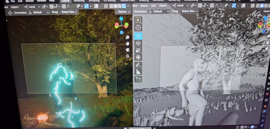Open pivot point dropdown in left viewport
Screen dimensions: 270x129
(45, 7)
